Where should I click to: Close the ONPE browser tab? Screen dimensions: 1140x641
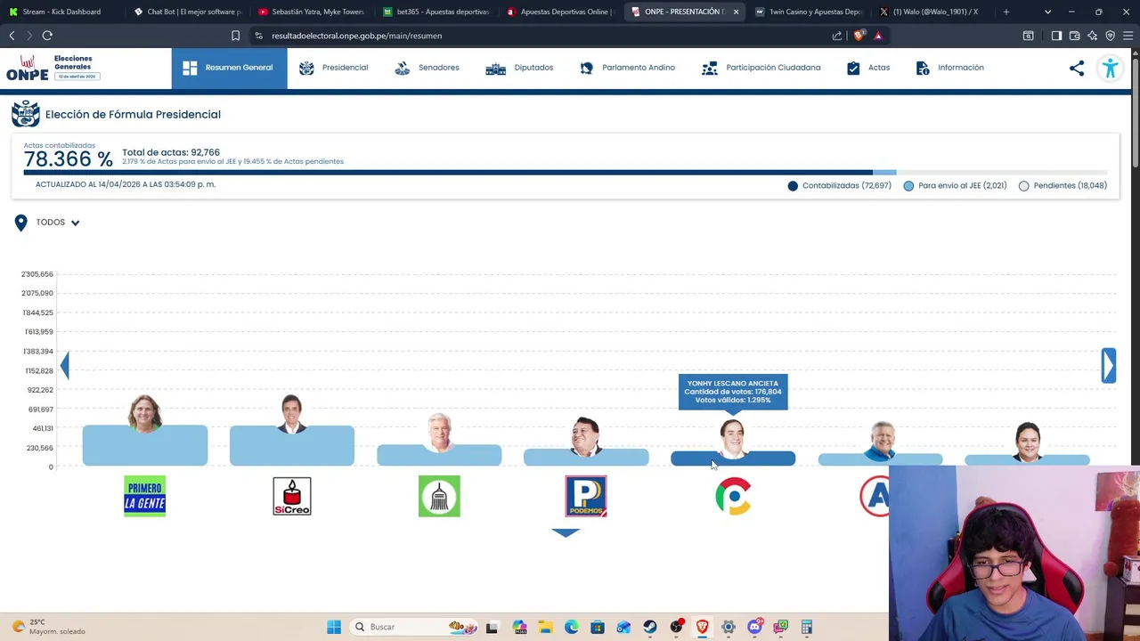[736, 12]
